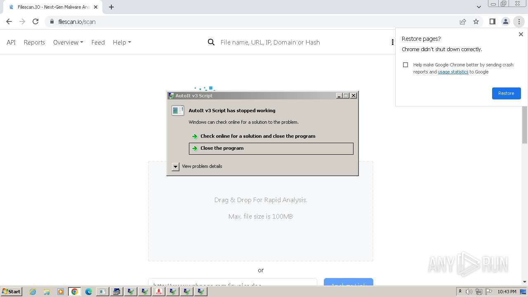The width and height of the screenshot is (528, 297).
Task: Expand the Overview dropdown menu
Action: point(68,42)
